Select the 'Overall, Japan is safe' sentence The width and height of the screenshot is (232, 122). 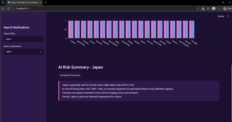92,97
